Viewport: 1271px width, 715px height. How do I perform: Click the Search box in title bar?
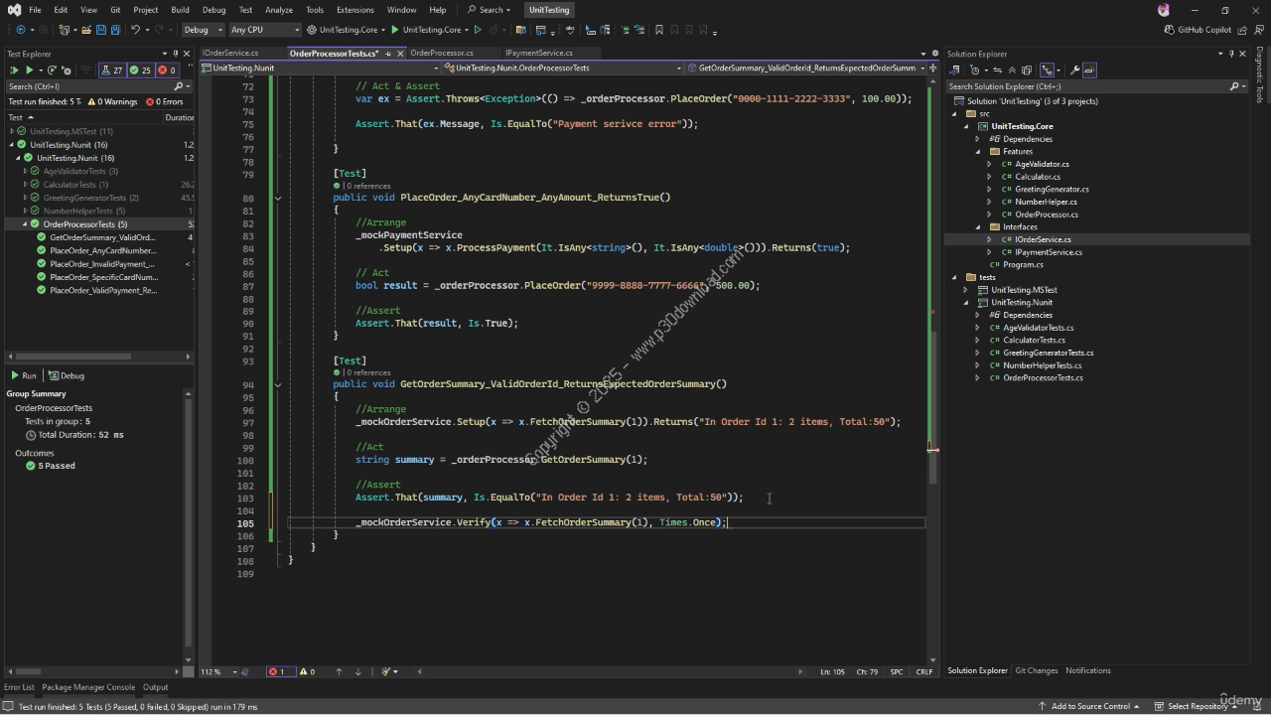pos(491,10)
